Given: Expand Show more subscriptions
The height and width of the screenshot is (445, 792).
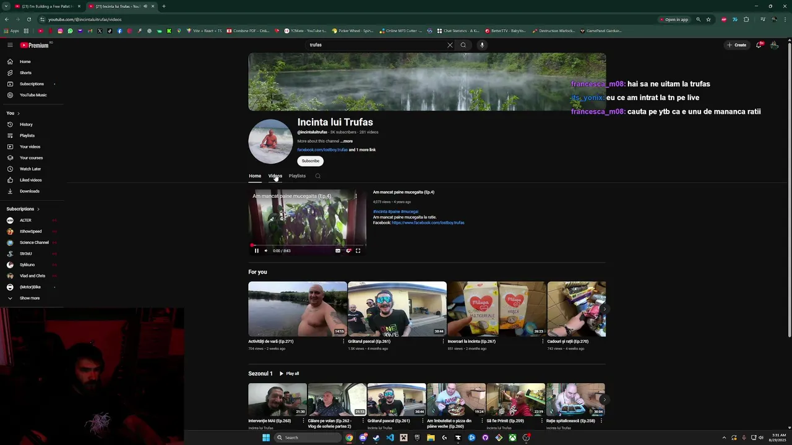Looking at the screenshot, I should point(29,298).
